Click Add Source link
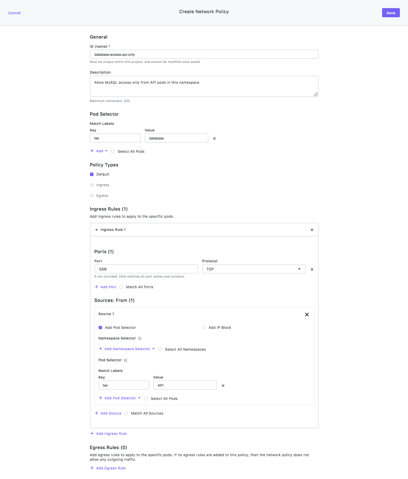The height and width of the screenshot is (479, 408). point(108,413)
